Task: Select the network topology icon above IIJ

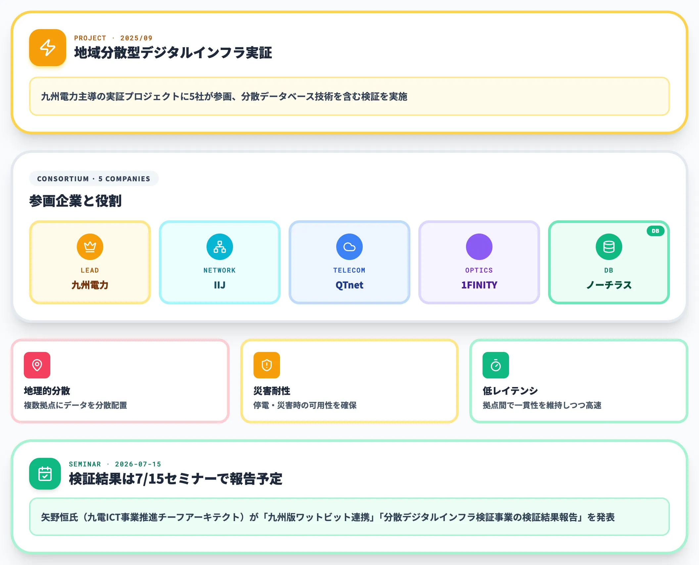Action: (220, 247)
